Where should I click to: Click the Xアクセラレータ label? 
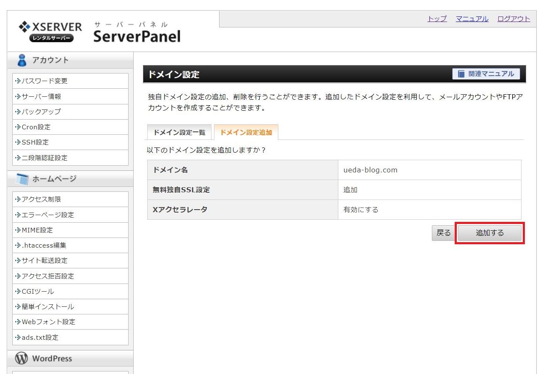tap(180, 209)
